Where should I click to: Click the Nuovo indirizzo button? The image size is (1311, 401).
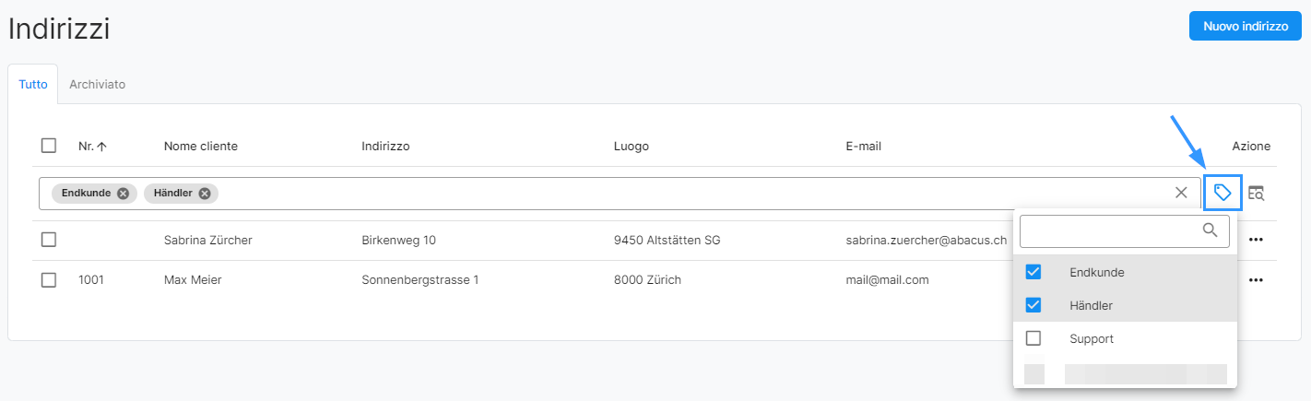[x=1245, y=27]
